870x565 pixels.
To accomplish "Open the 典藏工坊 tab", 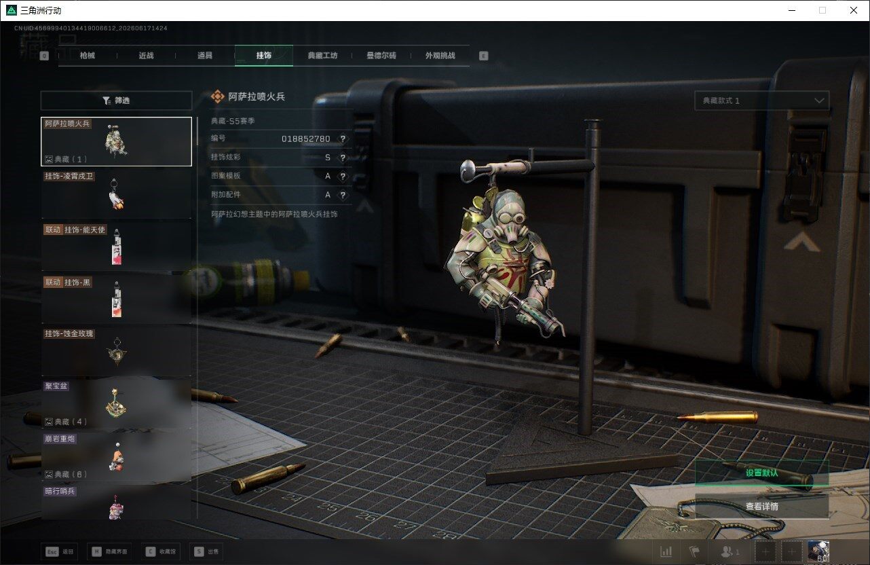I will tap(322, 56).
